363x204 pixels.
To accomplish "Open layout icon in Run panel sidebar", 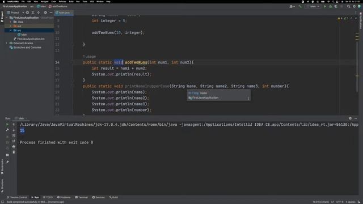I will click(7, 155).
